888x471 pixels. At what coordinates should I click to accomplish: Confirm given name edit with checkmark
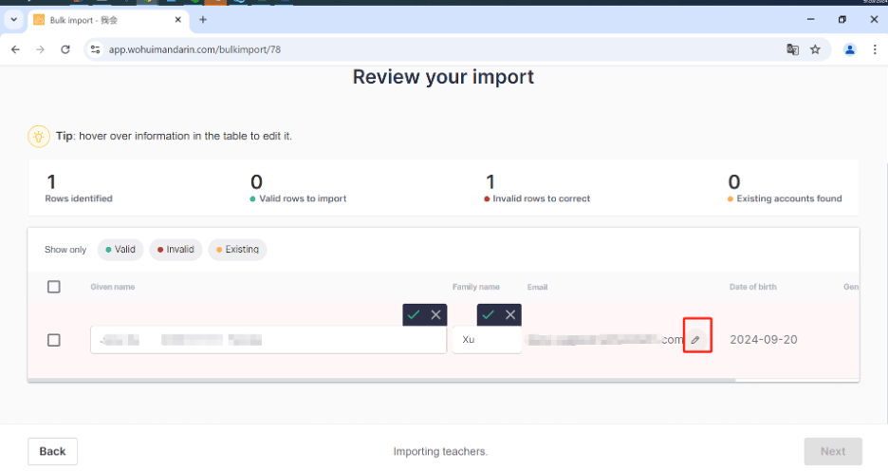(x=413, y=314)
